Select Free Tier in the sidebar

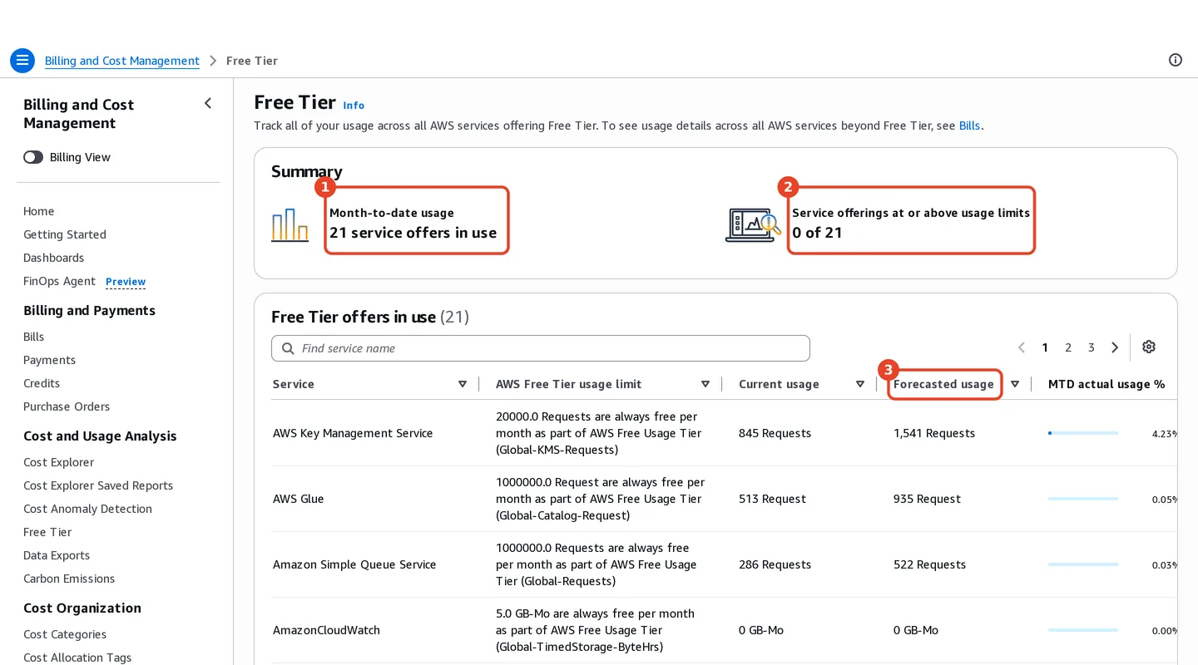pyautogui.click(x=47, y=532)
